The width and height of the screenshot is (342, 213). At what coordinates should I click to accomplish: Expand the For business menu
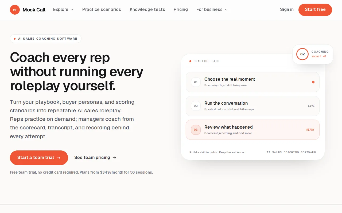[212, 10]
